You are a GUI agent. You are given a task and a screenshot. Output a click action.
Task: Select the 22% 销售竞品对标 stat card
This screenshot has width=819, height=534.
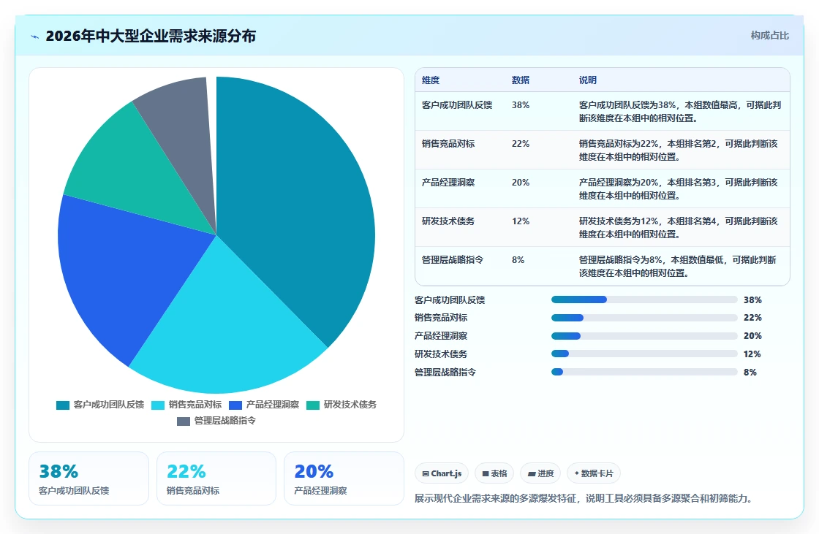(216, 478)
